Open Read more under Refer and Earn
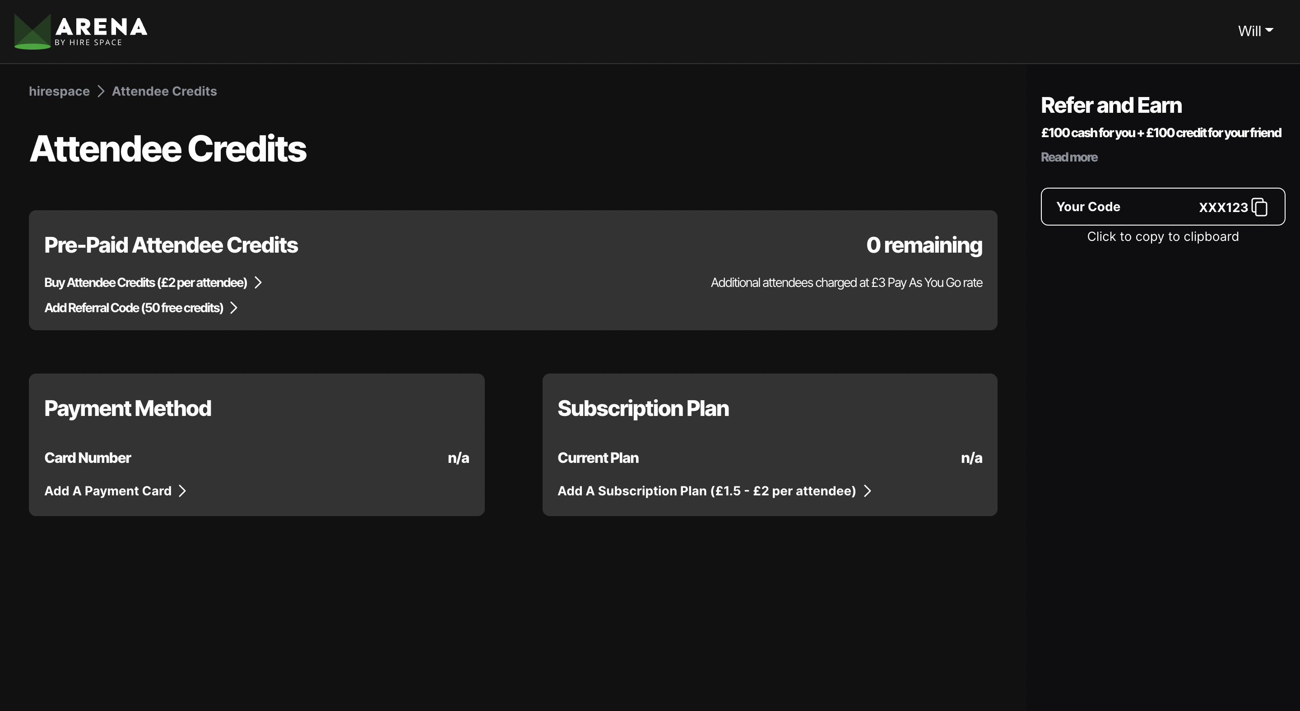The width and height of the screenshot is (1300, 711). tap(1069, 157)
